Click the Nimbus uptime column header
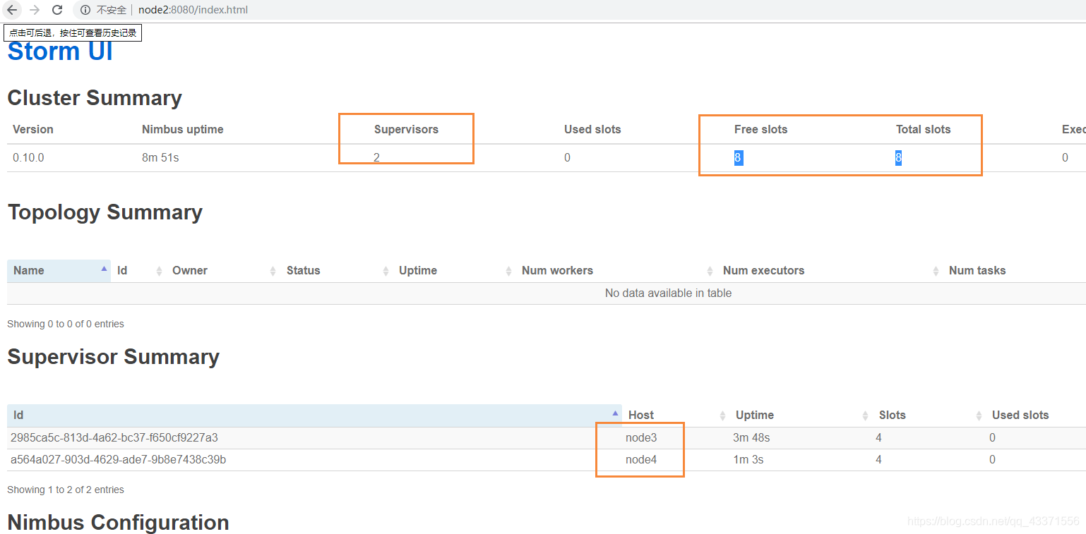Image resolution: width=1086 pixels, height=534 pixels. (183, 130)
